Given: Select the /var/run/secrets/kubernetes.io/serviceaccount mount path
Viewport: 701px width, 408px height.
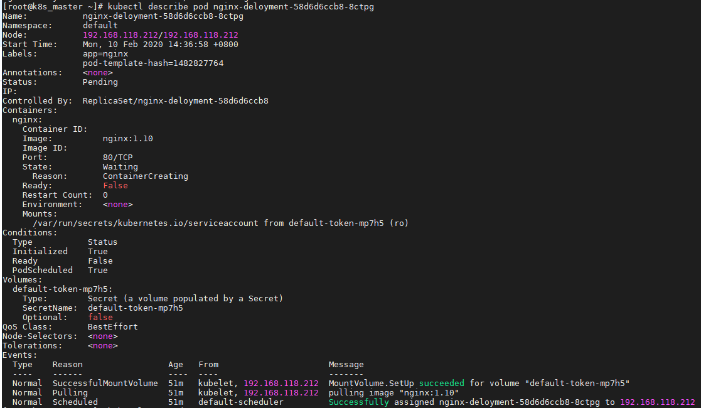Looking at the screenshot, I should point(145,223).
